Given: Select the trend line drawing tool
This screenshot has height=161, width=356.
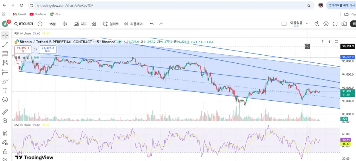Looking at the screenshot, I should pos(5,45).
